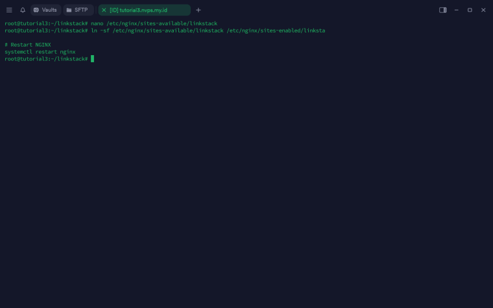Viewport: 493px width, 308px height.
Task: Click the green terminal cursor block
Action: (92, 59)
